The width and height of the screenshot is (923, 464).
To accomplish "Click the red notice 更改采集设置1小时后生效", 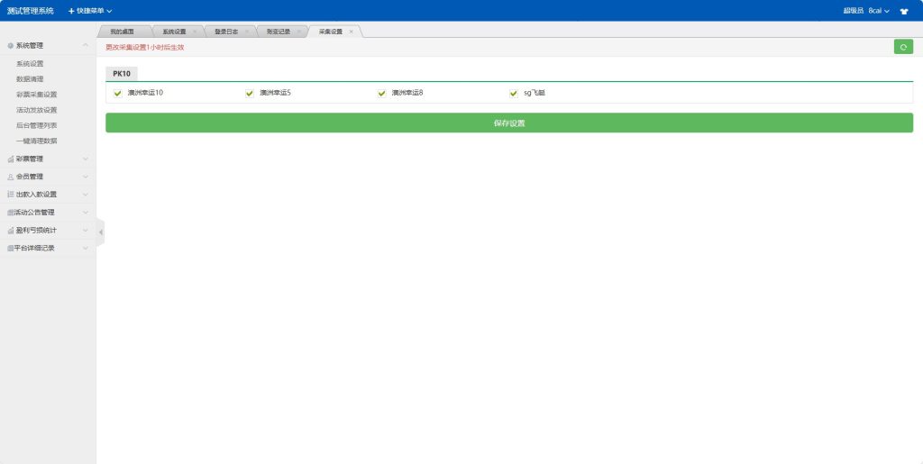I will (145, 48).
